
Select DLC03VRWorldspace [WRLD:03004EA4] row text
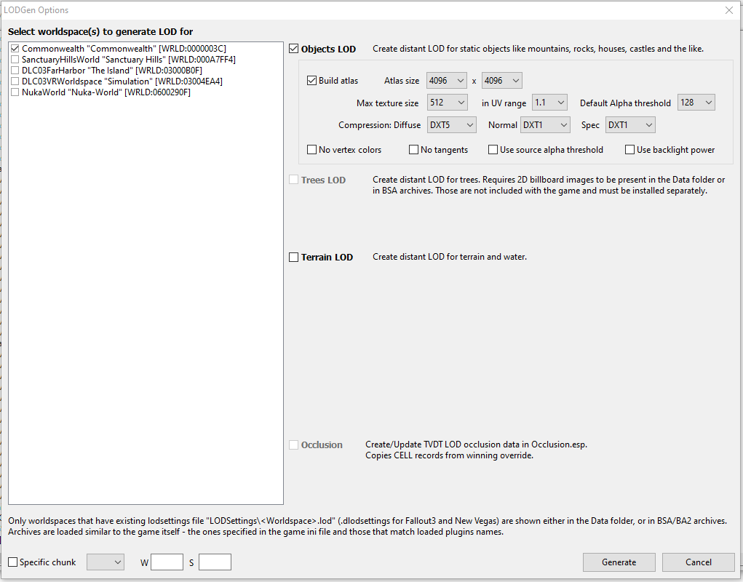pyautogui.click(x=122, y=81)
